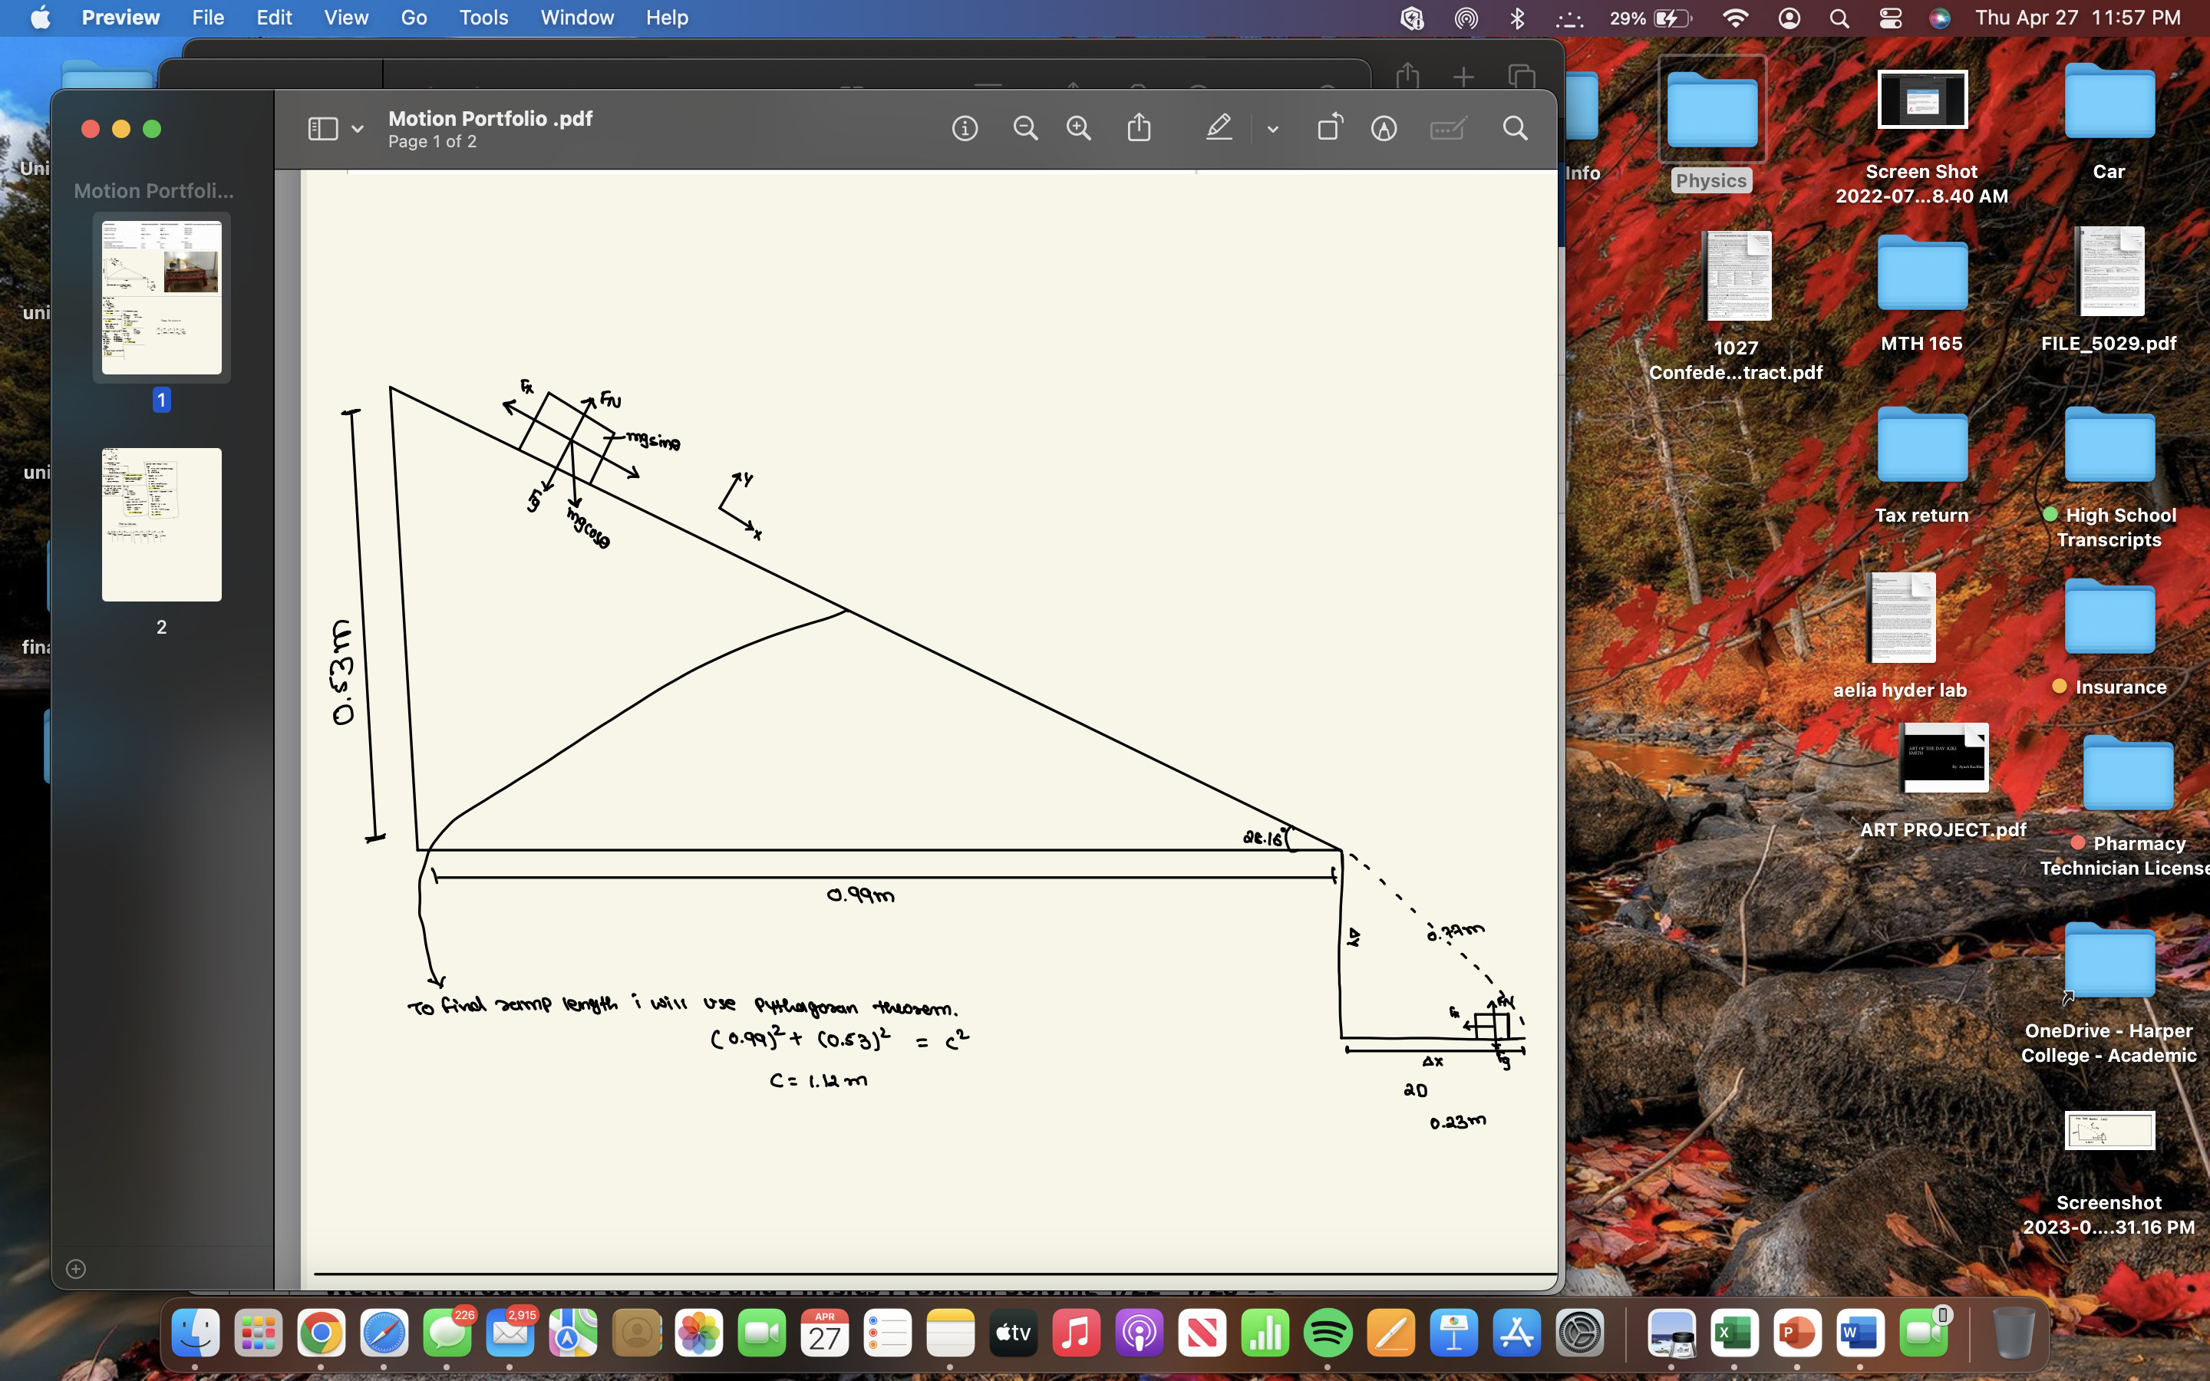
Task: Click the Inspector info icon in toolbar
Action: (x=965, y=129)
